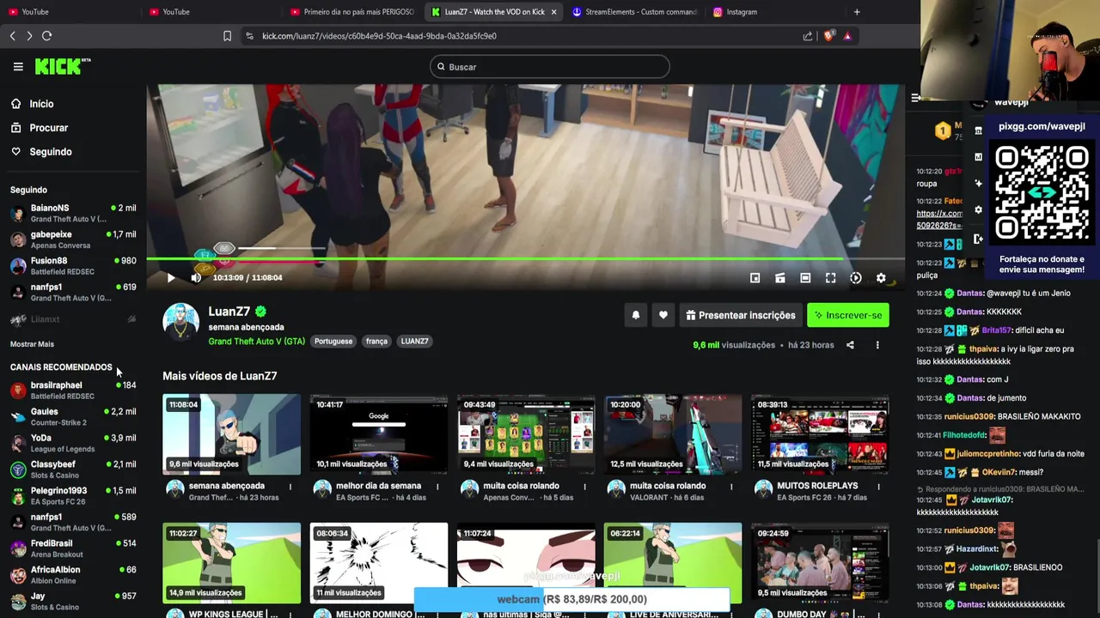This screenshot has height=618, width=1100.
Task: Open gabepeixe channel in sidebar
Action: 73,239
